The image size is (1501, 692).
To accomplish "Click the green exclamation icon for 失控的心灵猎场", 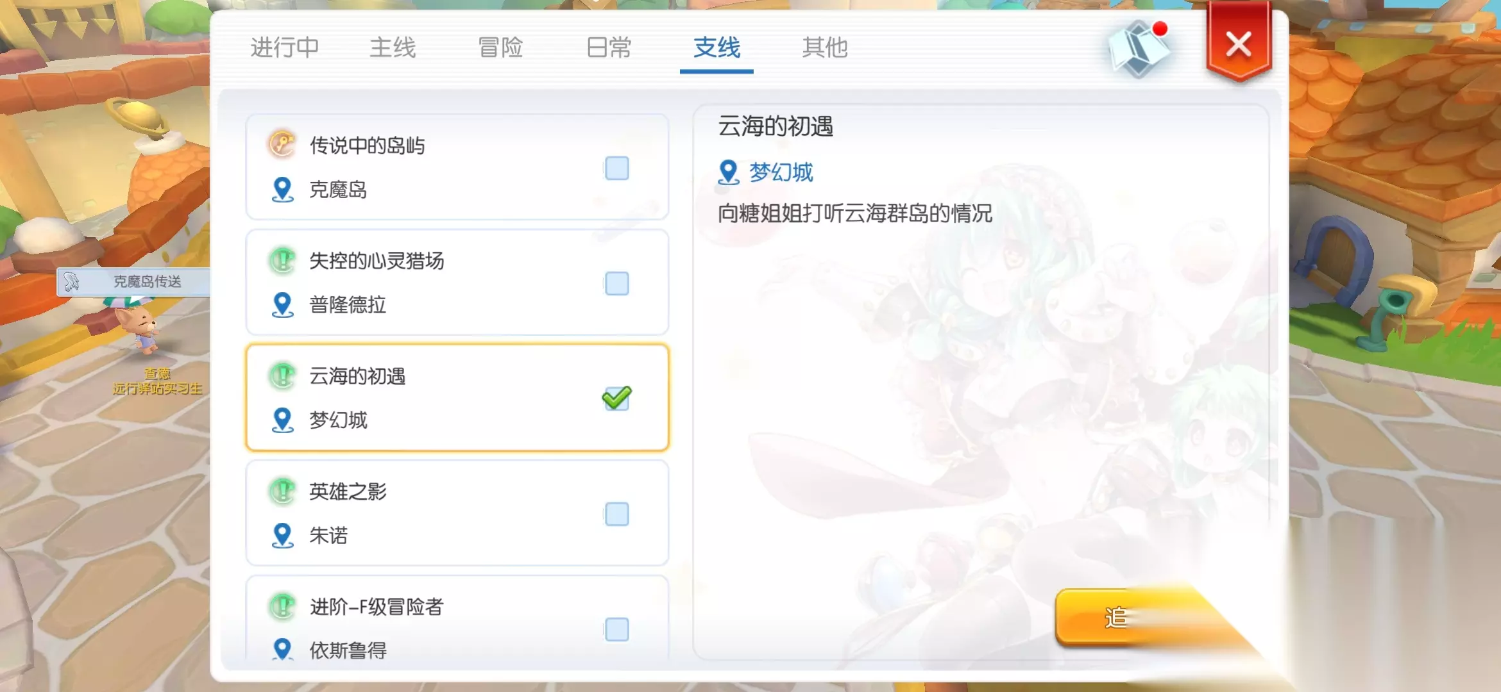I will tap(282, 260).
